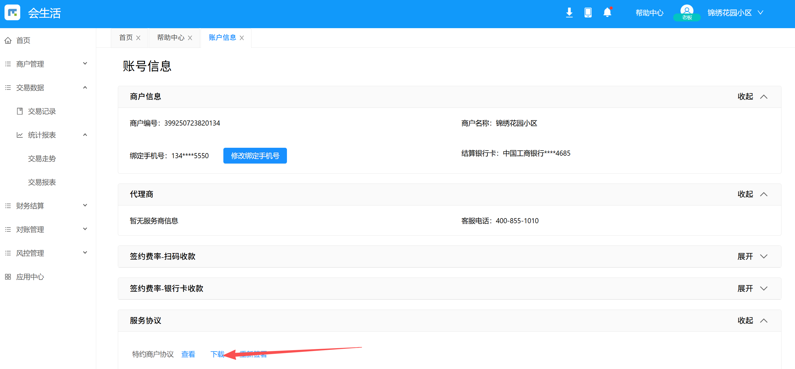Screen dimensions: 795x369
Task: Click 中国工商银行****4685 bank card text
Action: point(536,153)
